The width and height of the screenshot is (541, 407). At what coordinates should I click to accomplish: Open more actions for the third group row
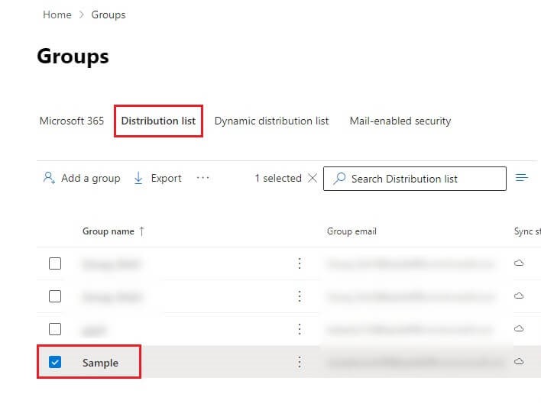coord(300,329)
